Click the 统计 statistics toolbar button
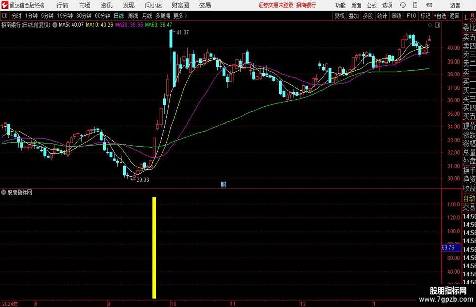This screenshot has height=307, width=476. point(382,16)
